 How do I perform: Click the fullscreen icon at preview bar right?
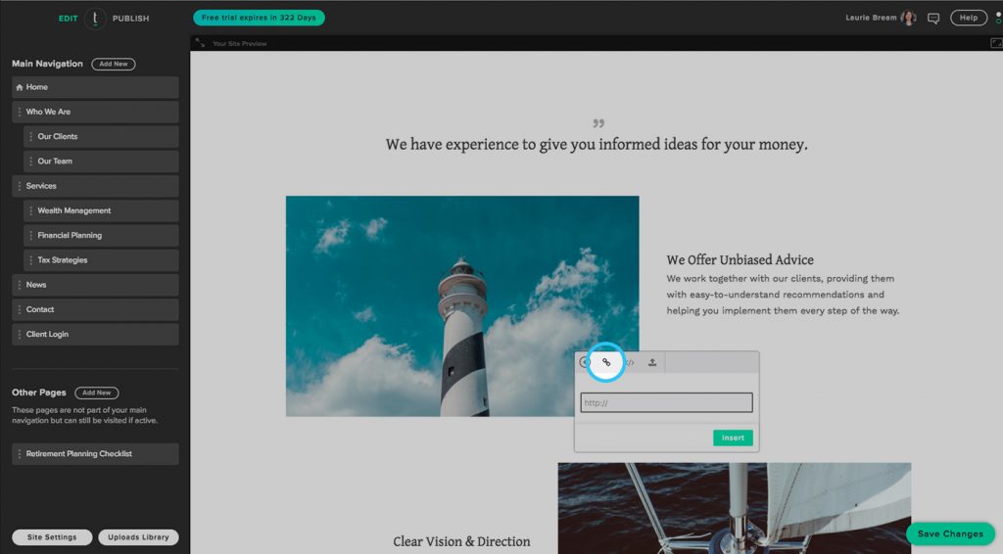[x=996, y=43]
